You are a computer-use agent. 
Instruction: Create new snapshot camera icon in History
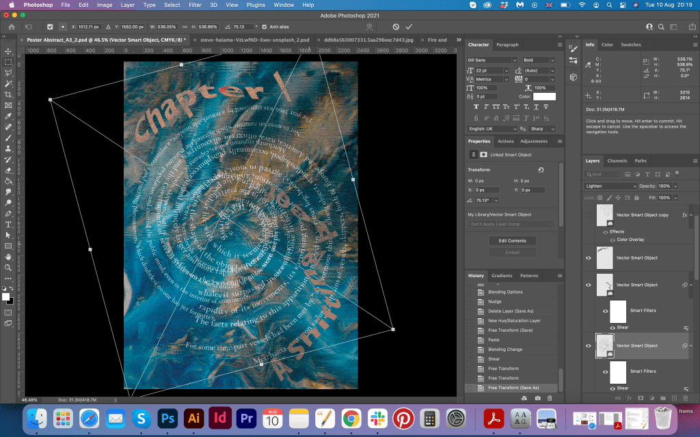(538, 397)
